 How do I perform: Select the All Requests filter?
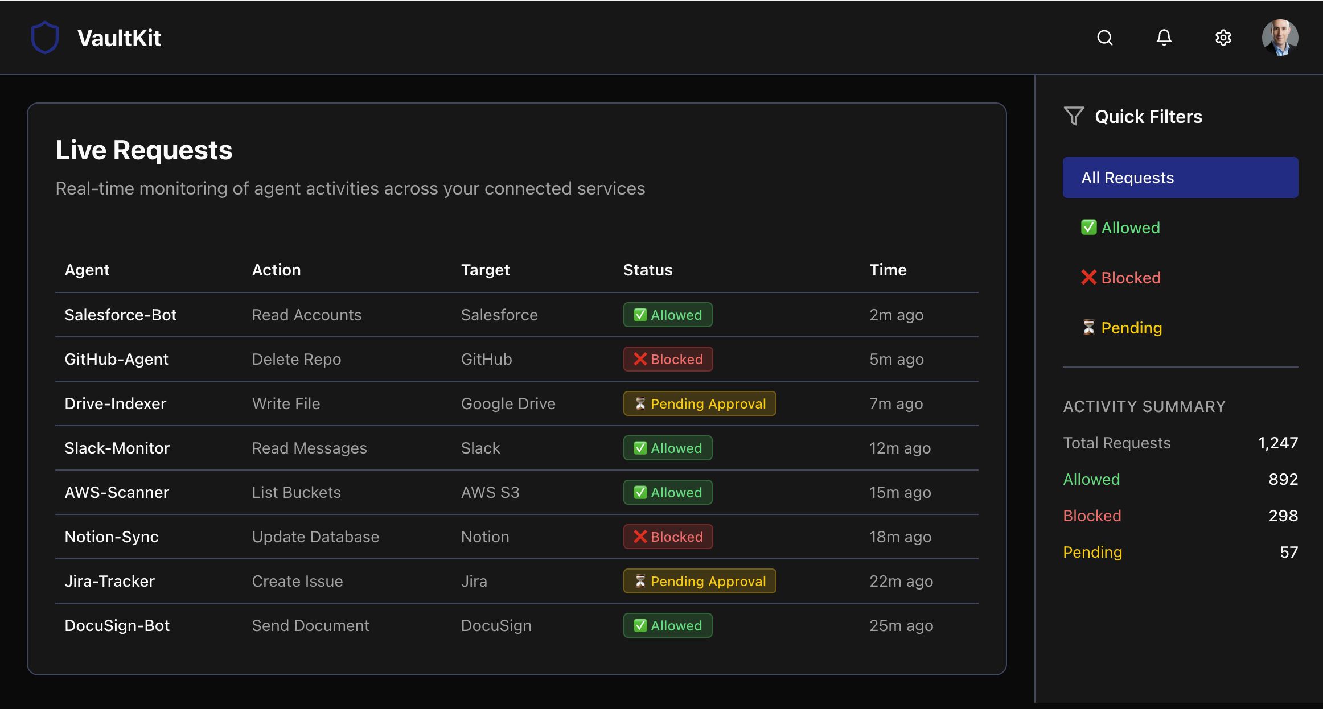pos(1180,178)
